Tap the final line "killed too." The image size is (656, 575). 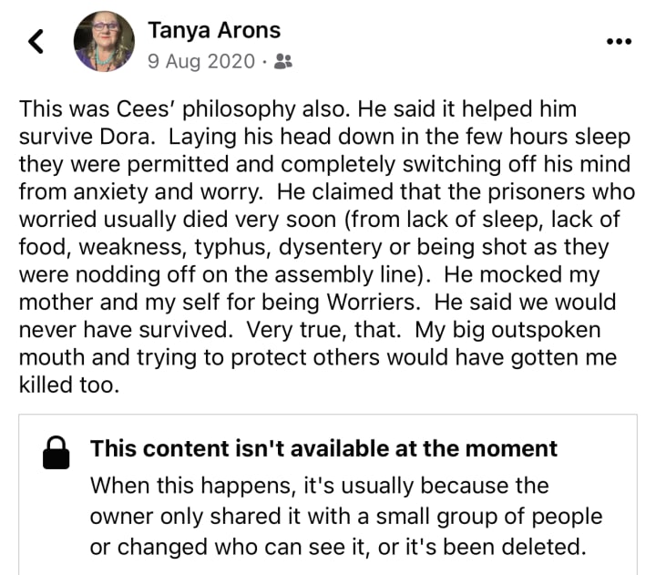[x=68, y=385]
